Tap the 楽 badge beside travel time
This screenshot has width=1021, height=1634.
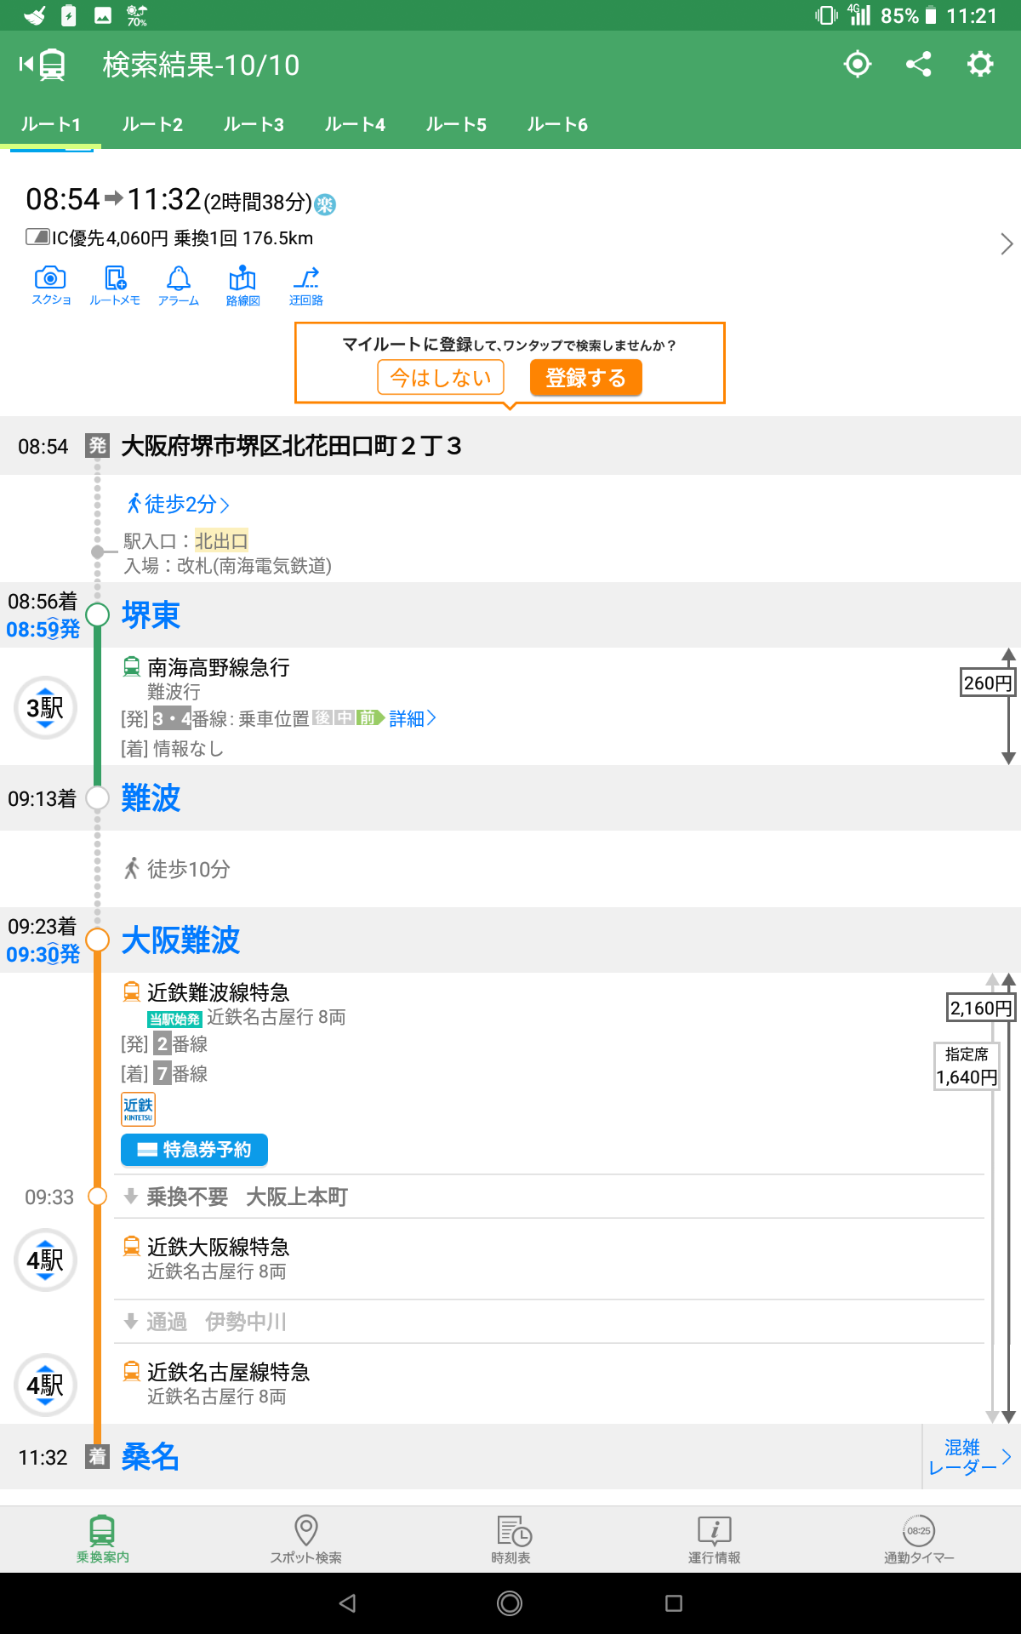pos(325,204)
